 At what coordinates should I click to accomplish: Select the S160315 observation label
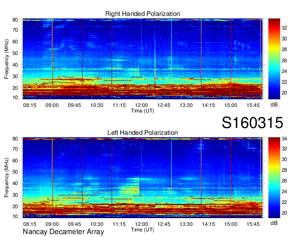(x=252, y=123)
